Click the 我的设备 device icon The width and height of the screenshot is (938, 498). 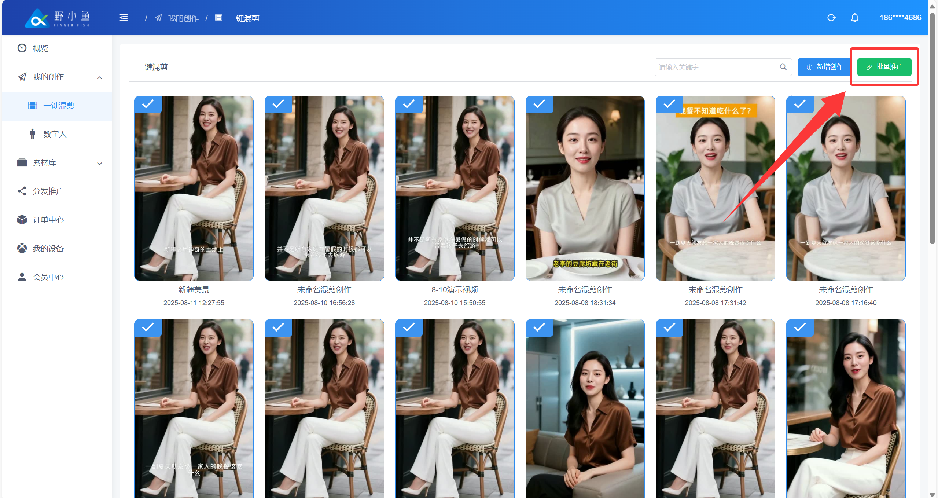tap(22, 248)
